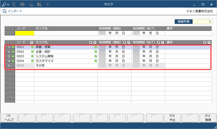Click green check in code 0003 cell

32,56
